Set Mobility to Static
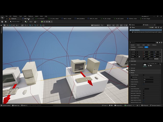Image resolution: width=163 pixels, height=122 pixels. tap(145, 59)
